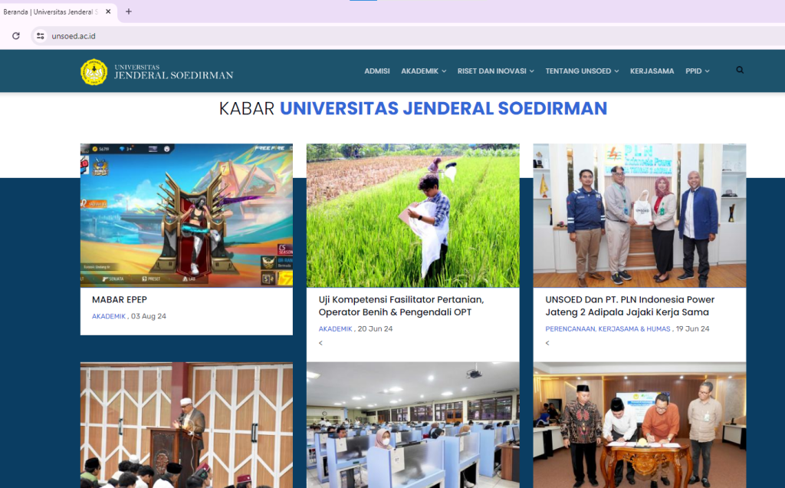Image resolution: width=785 pixels, height=488 pixels.
Task: Click the search magnifier icon in the navbar
Action: [x=739, y=70]
